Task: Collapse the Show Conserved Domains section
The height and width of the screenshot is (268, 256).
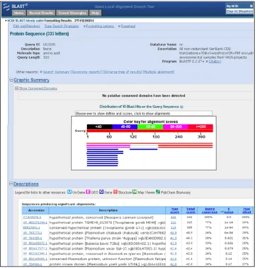Action: 16,88
